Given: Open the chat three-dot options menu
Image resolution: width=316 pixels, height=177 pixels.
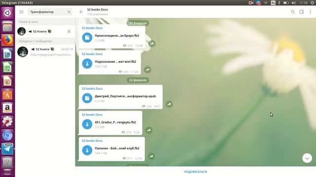Looking at the screenshot, I should [311, 12].
